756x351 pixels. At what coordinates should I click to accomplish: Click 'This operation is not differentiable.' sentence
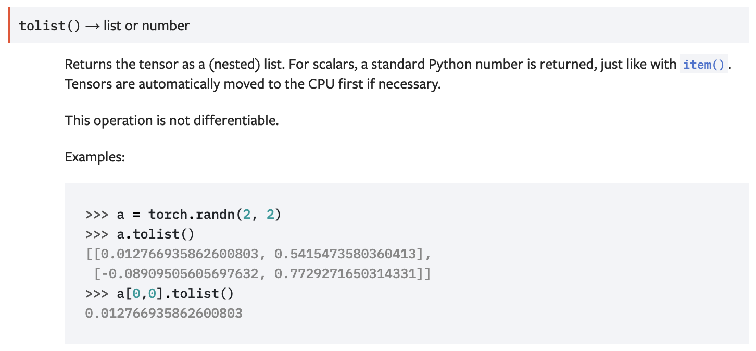click(172, 120)
